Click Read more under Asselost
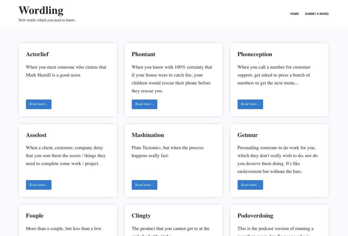The height and width of the screenshot is (236, 348). [39, 185]
